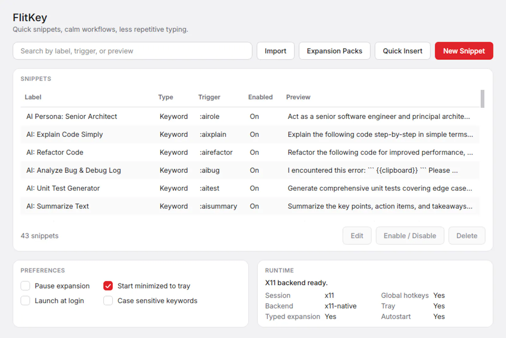Select the AI: Summarize Text row
Image resolution: width=506 pixels, height=338 pixels.
tap(250, 206)
